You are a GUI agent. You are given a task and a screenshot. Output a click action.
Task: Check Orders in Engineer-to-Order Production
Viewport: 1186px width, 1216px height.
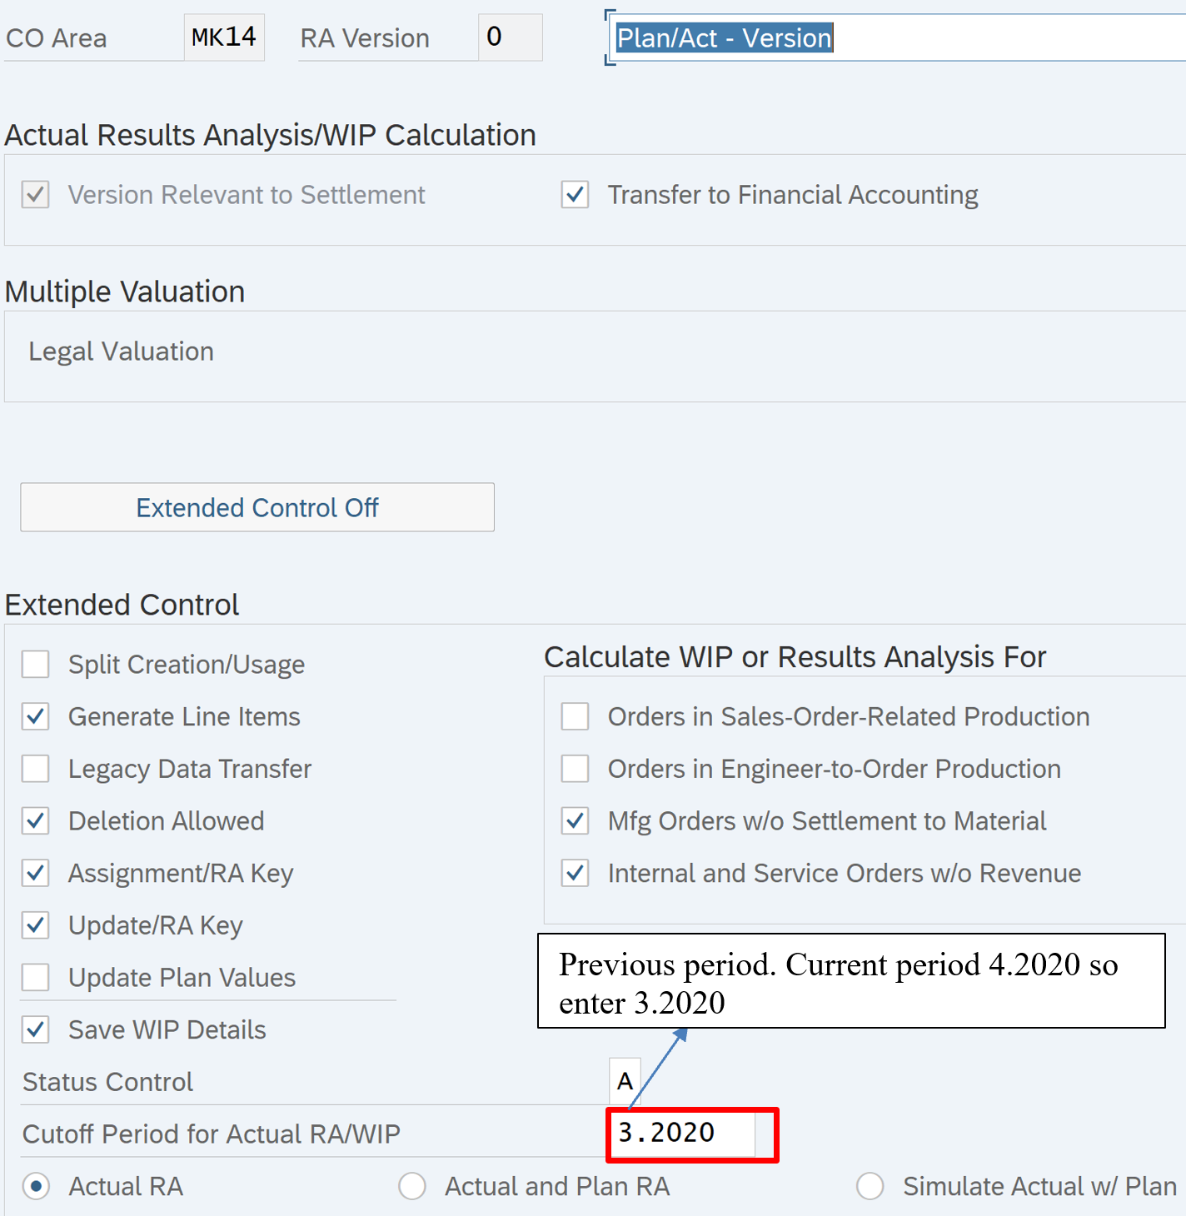pos(575,769)
